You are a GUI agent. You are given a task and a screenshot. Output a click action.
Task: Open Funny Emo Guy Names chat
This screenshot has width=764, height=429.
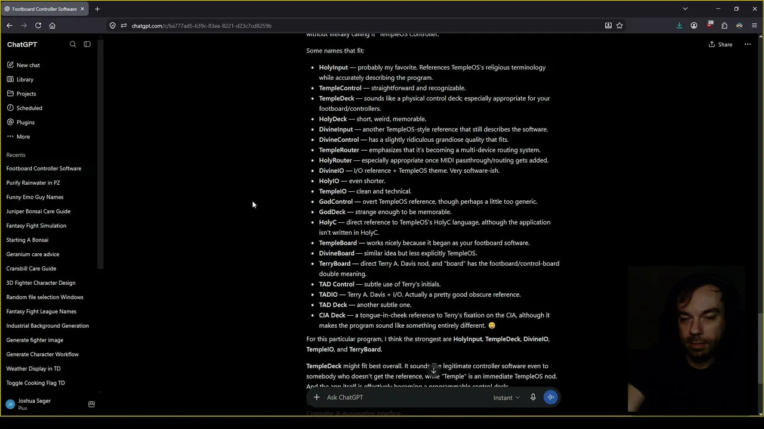35,197
